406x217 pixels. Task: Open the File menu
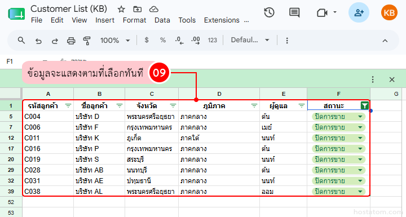tap(37, 20)
